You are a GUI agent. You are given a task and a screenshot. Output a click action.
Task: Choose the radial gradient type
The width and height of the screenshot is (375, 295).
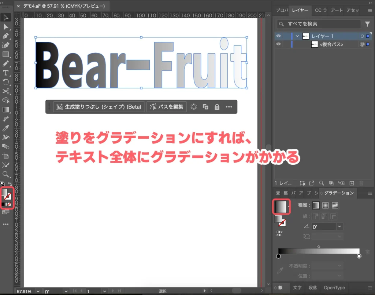(x=325, y=205)
